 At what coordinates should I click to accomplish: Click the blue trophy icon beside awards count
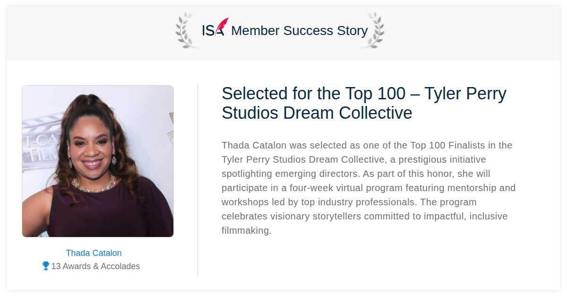(x=46, y=266)
